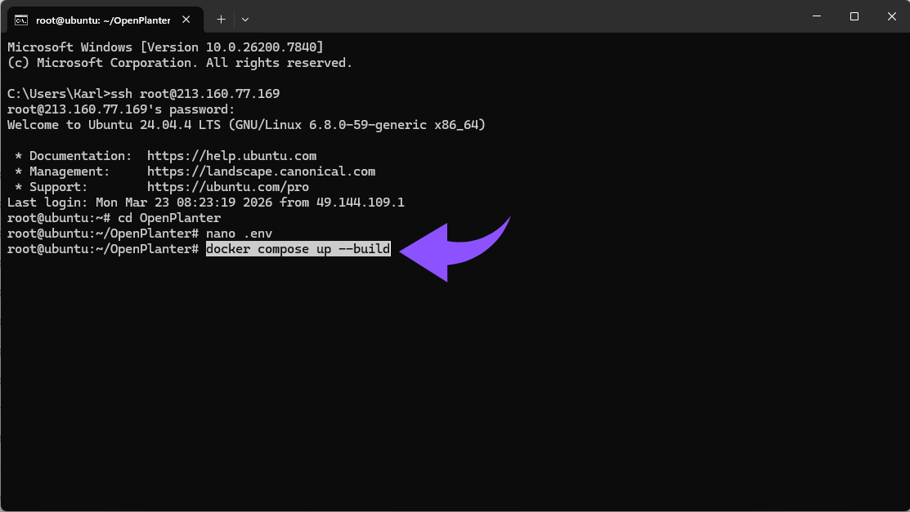
Task: Click the Welcome to Ubuntu banner line
Action: tap(245, 124)
